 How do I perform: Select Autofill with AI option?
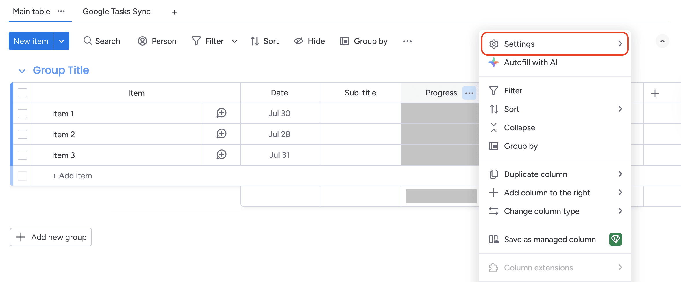point(555,62)
